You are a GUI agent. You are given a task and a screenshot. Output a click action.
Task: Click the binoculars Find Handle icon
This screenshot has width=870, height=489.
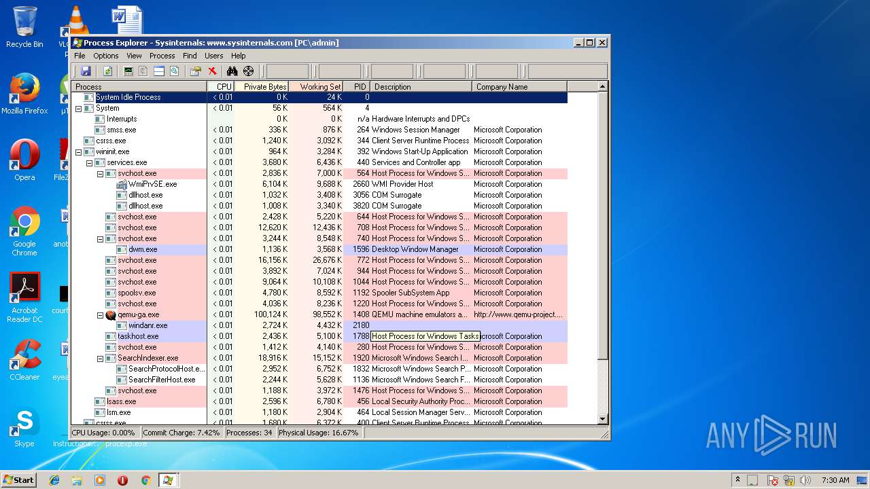click(232, 71)
